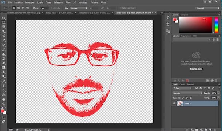Select the Hand tool
Image resolution: width=222 pixels, height=131 pixels.
pyautogui.click(x=4, y=99)
